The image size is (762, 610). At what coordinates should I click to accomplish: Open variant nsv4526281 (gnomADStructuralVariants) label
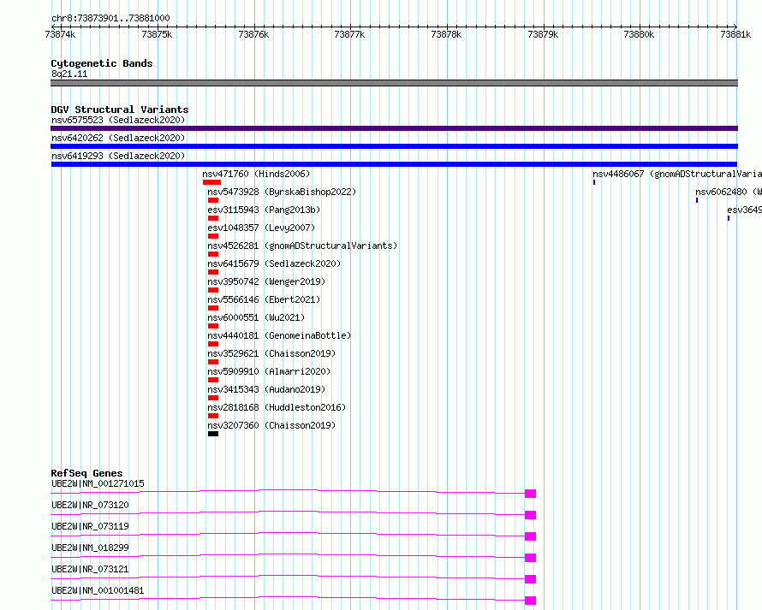click(302, 246)
